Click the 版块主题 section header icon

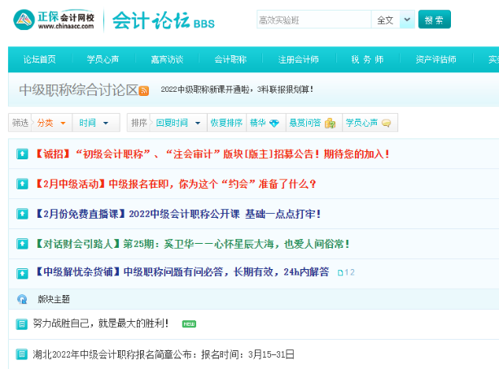tap(22, 299)
